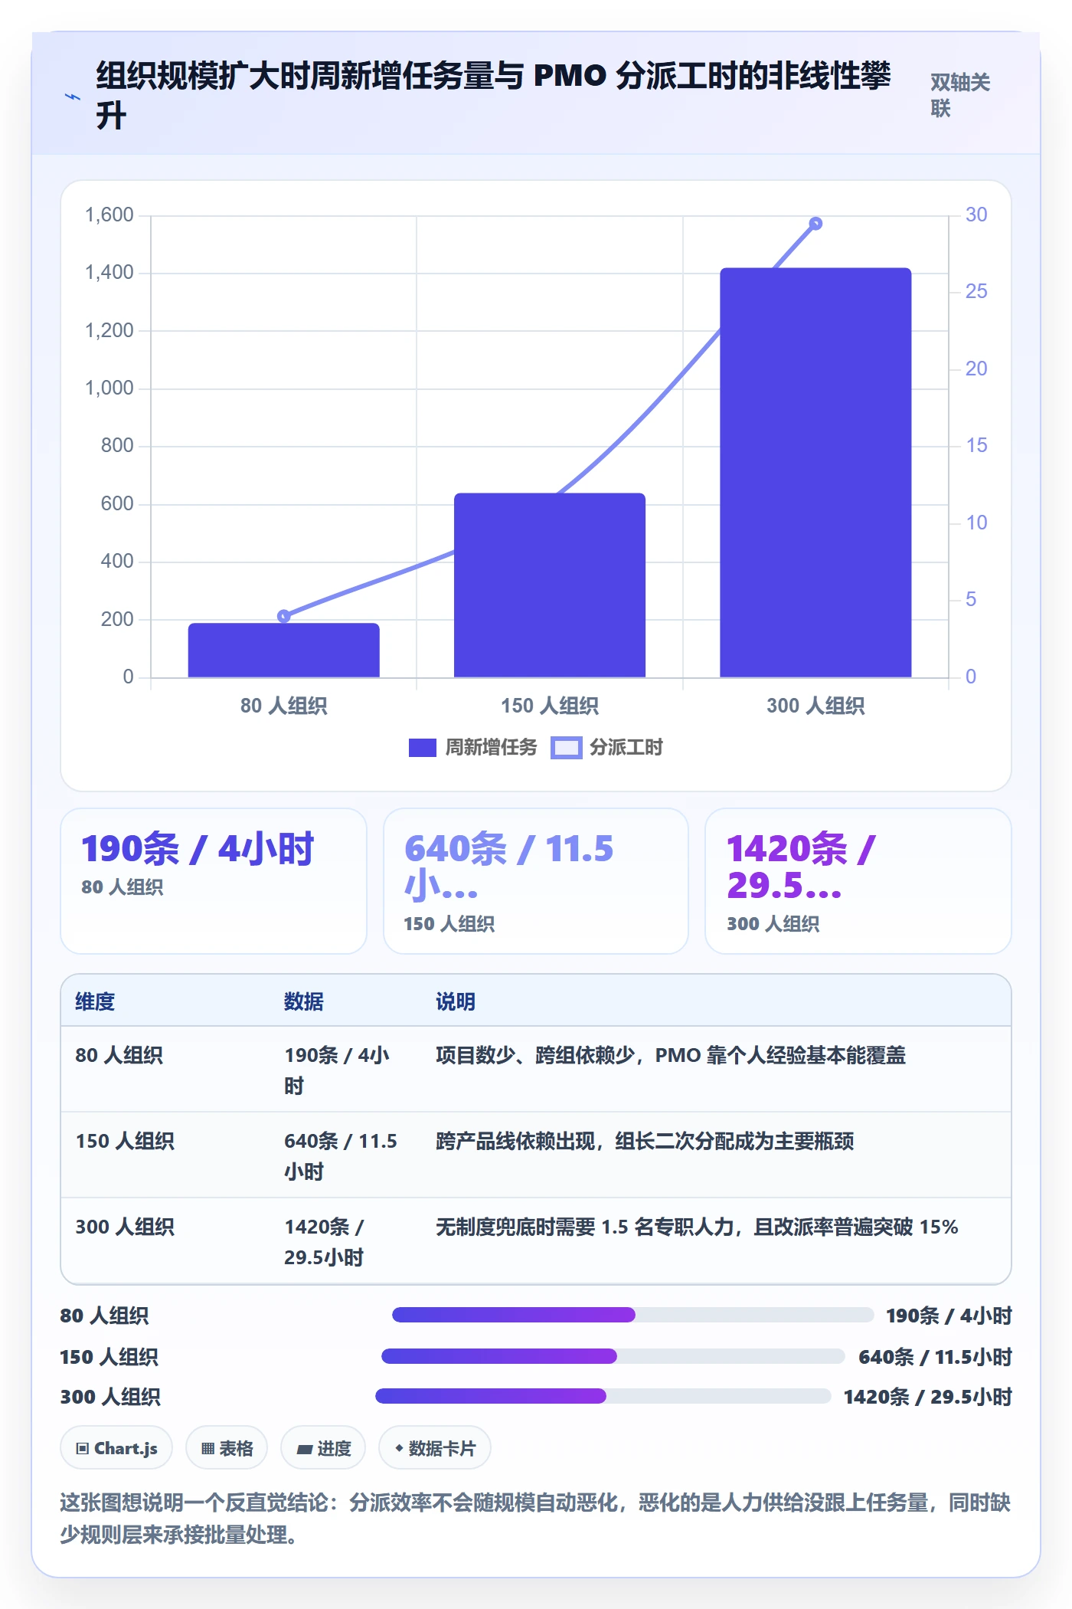The height and width of the screenshot is (1609, 1072).
Task: Click the 1,600 left axis label
Action: click(x=109, y=215)
